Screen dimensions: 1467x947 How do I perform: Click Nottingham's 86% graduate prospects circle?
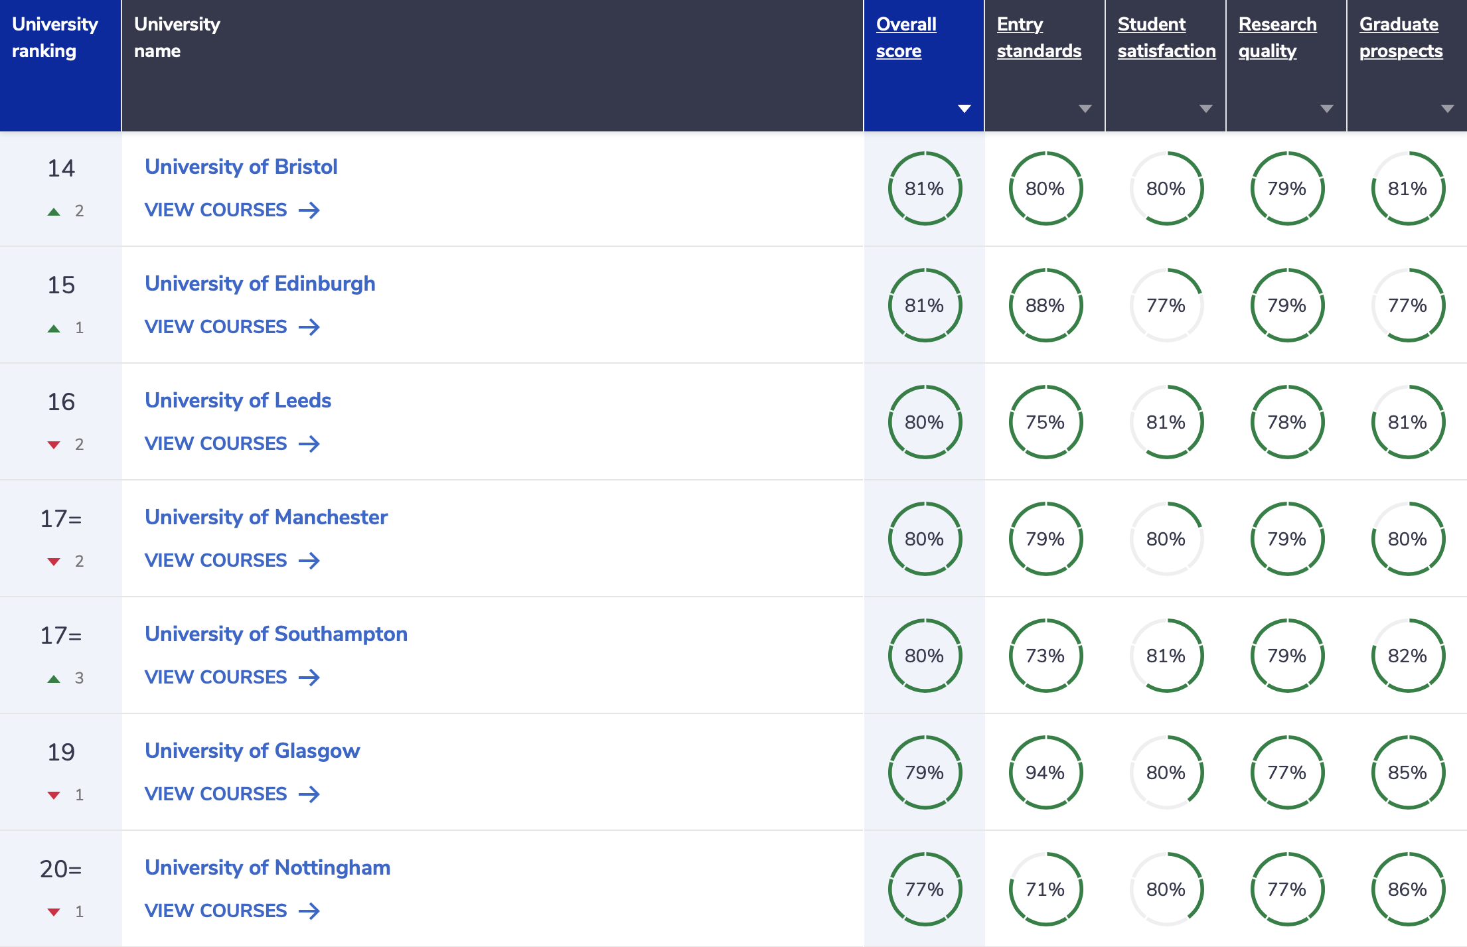pyautogui.click(x=1407, y=889)
